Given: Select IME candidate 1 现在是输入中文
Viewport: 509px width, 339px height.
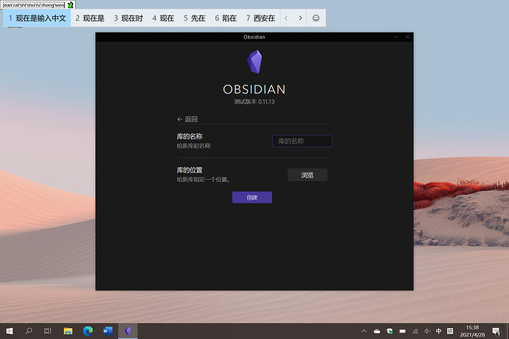Looking at the screenshot, I should point(37,18).
